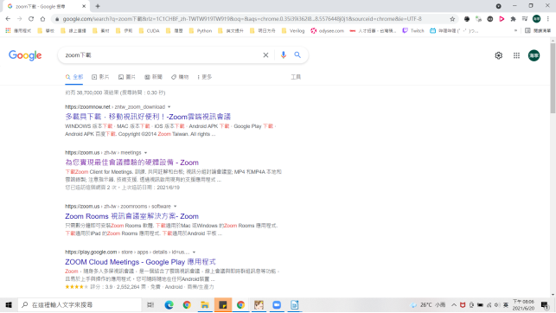This screenshot has width=556, height=313.
Task: Open the taskbar clock showing 2021/6/20
Action: (x=523, y=305)
